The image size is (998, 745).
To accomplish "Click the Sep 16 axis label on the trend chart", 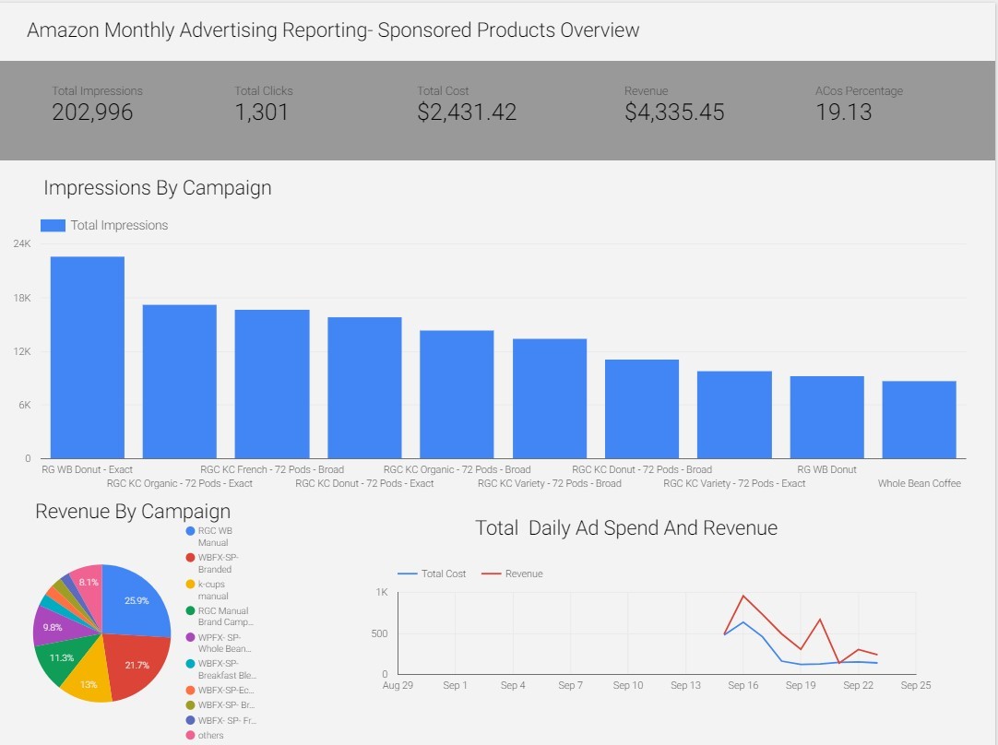I will (x=743, y=685).
